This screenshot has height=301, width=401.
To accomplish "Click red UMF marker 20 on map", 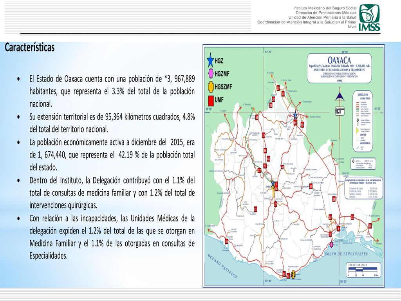I will pyautogui.click(x=273, y=99).
